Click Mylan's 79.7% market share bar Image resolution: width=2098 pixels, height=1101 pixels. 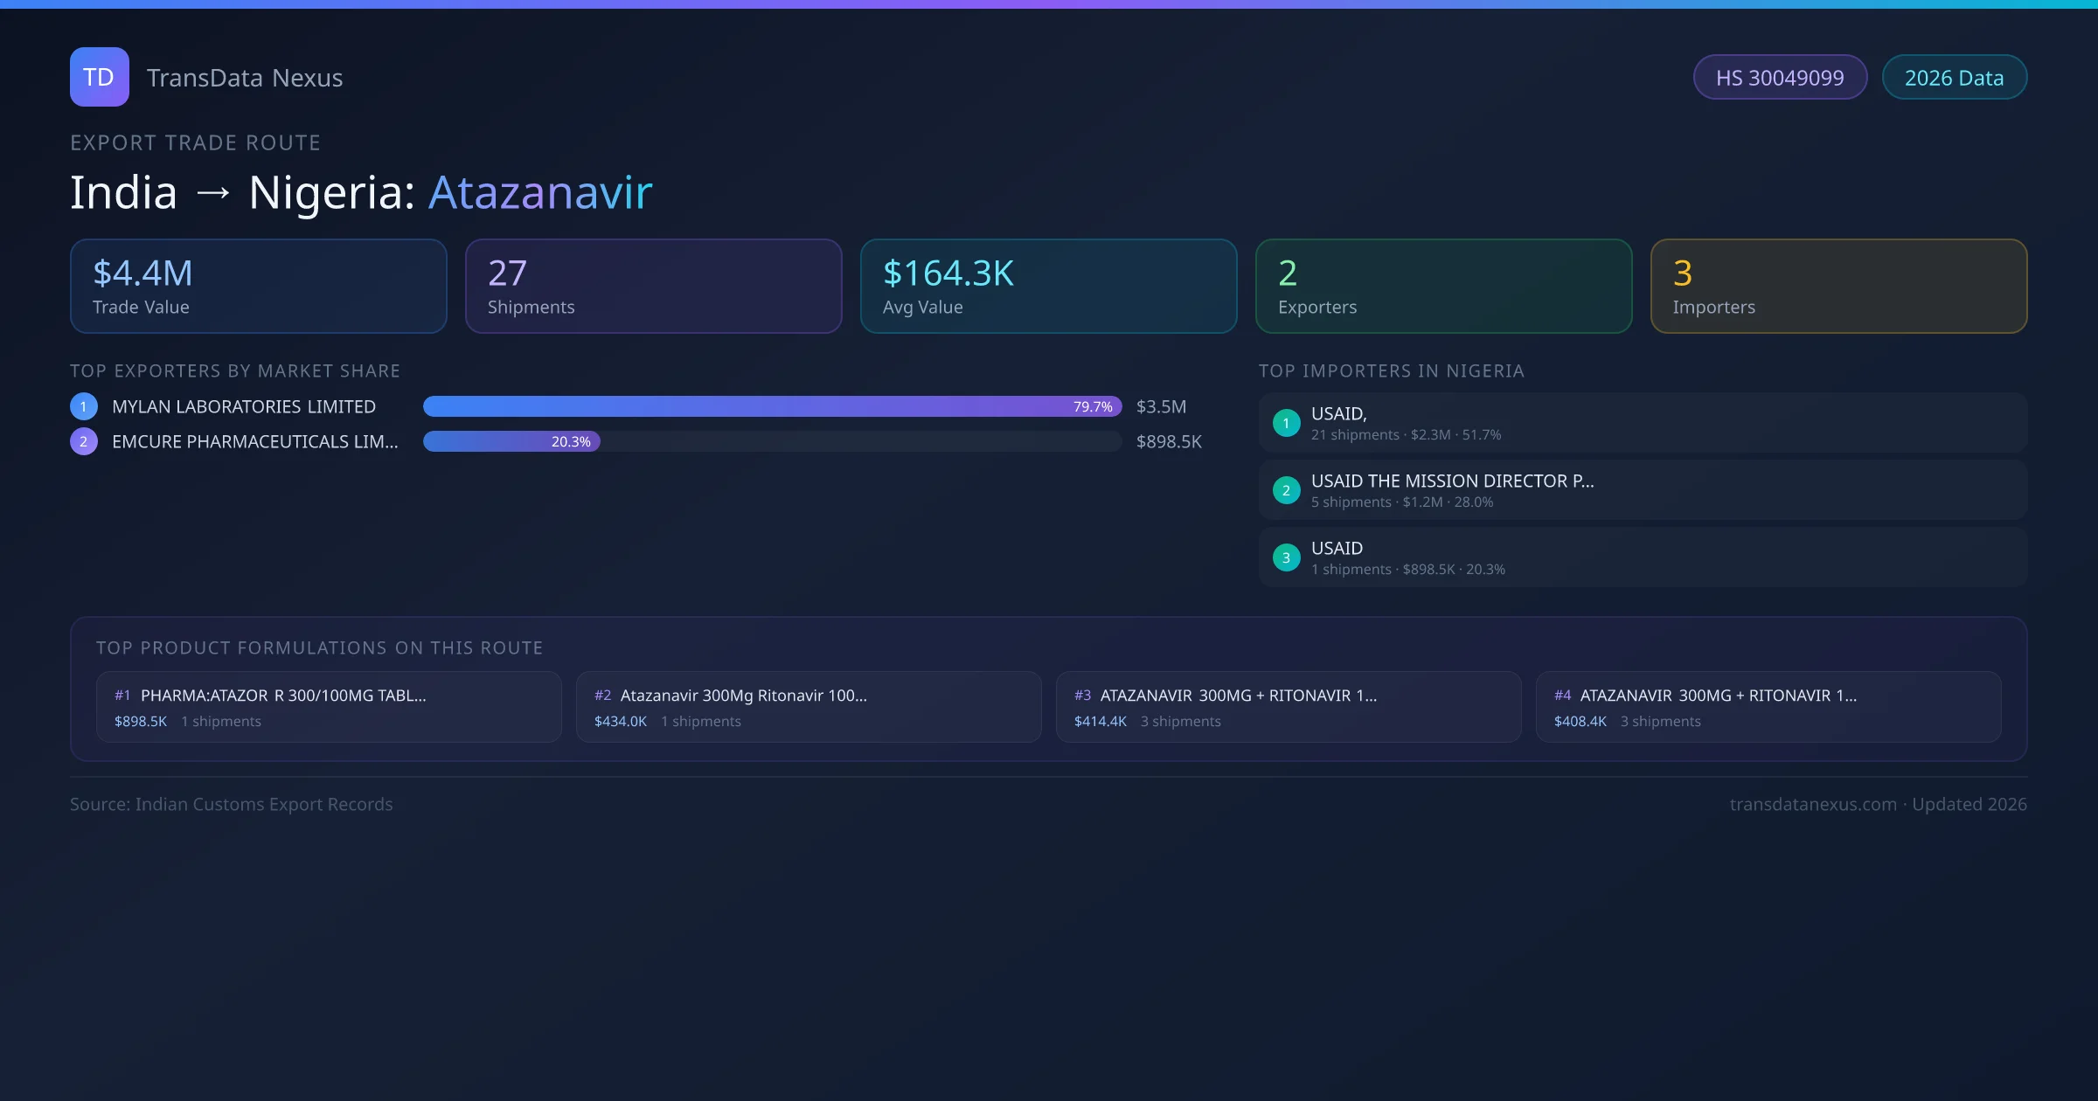point(772,406)
